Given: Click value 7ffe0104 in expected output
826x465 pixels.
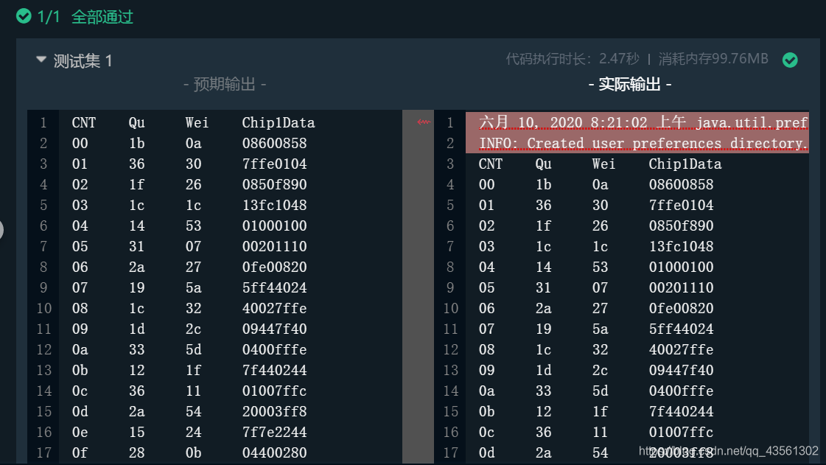Looking at the screenshot, I should click(x=274, y=164).
